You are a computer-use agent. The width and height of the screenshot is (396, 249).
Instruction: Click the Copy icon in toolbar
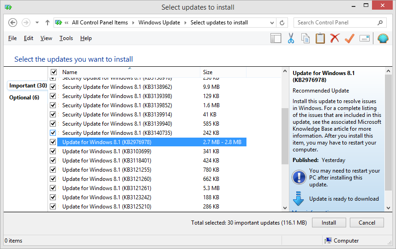(x=306, y=38)
